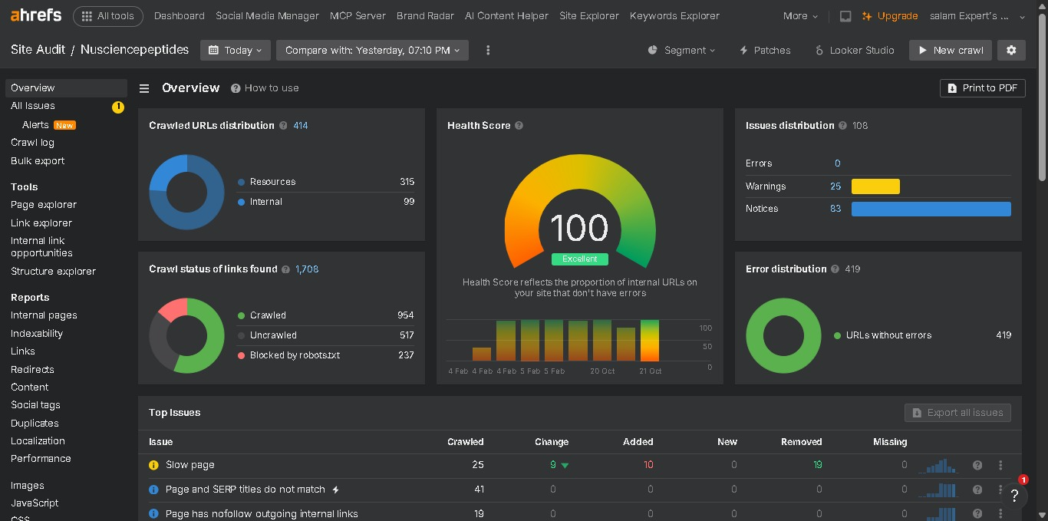Open the monitor icon in top bar
Image resolution: width=1048 pixels, height=521 pixels.
coord(845,16)
